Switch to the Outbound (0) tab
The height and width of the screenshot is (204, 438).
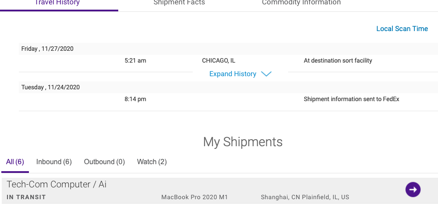click(x=104, y=162)
